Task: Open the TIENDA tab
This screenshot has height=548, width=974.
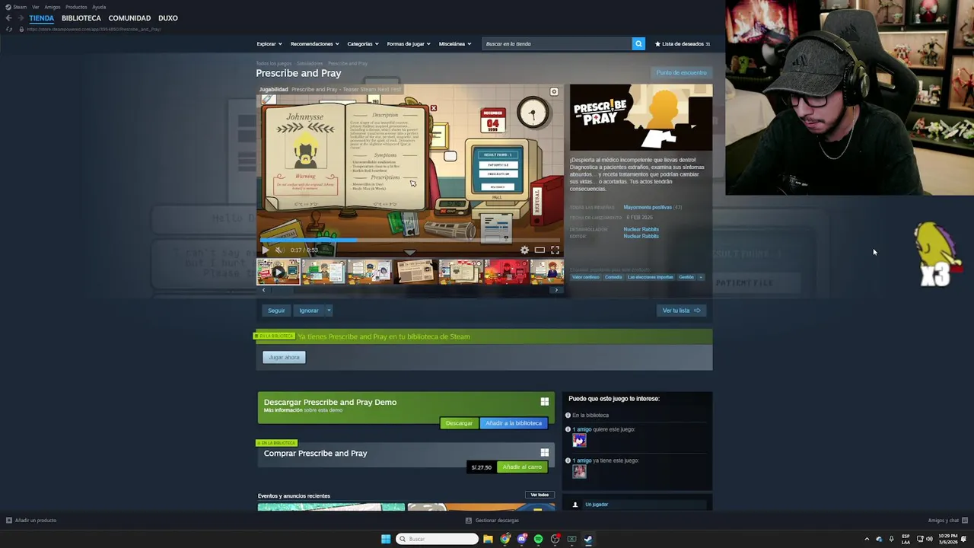Action: point(42,18)
